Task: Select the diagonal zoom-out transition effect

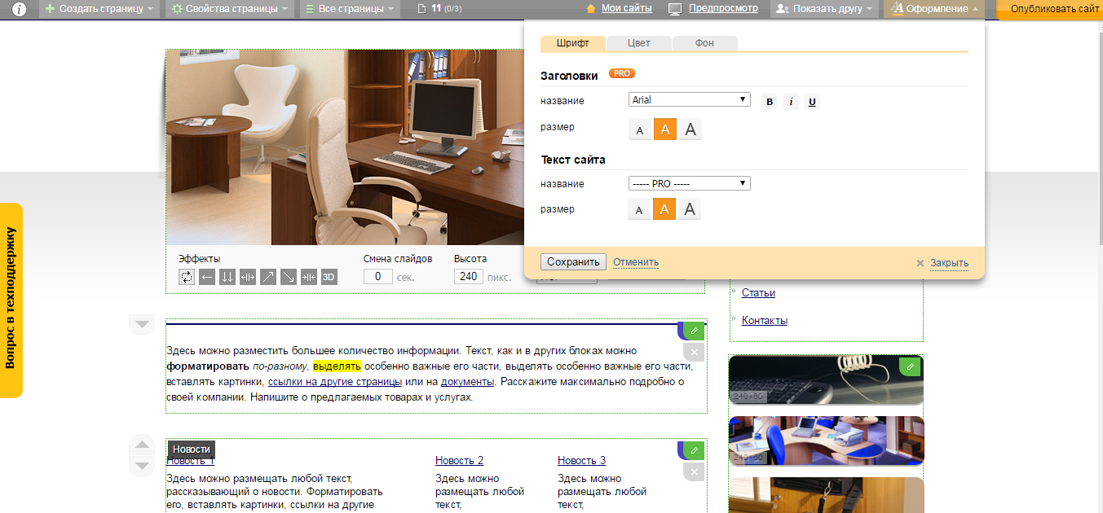Action: 288,277
